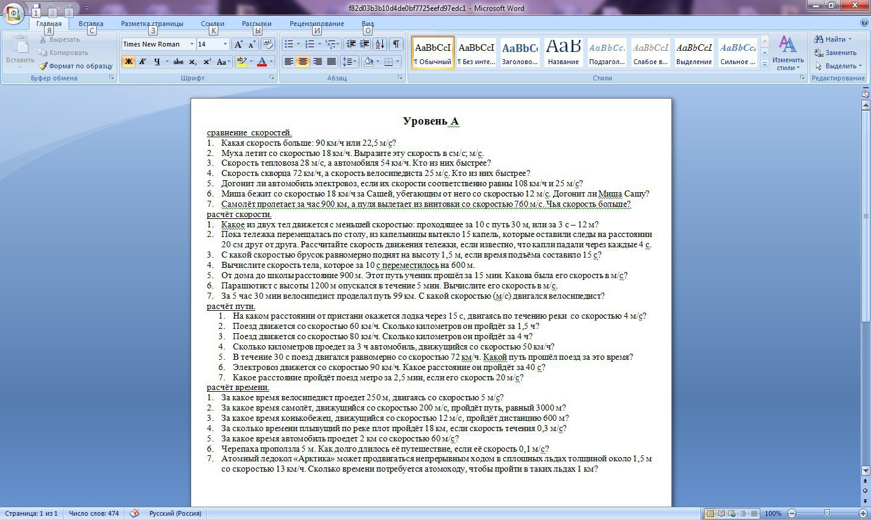This screenshot has width=871, height=520.
Task: Open the Times New Roman font dropdown
Action: (x=192, y=44)
